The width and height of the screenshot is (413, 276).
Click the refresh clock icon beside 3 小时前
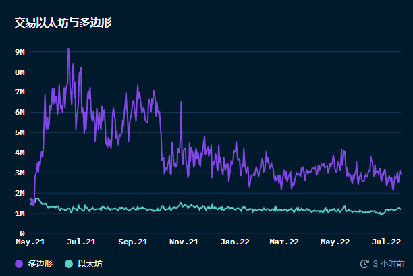[x=365, y=264]
